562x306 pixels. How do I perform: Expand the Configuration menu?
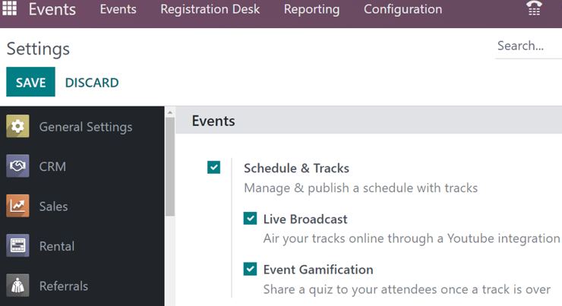tap(403, 10)
